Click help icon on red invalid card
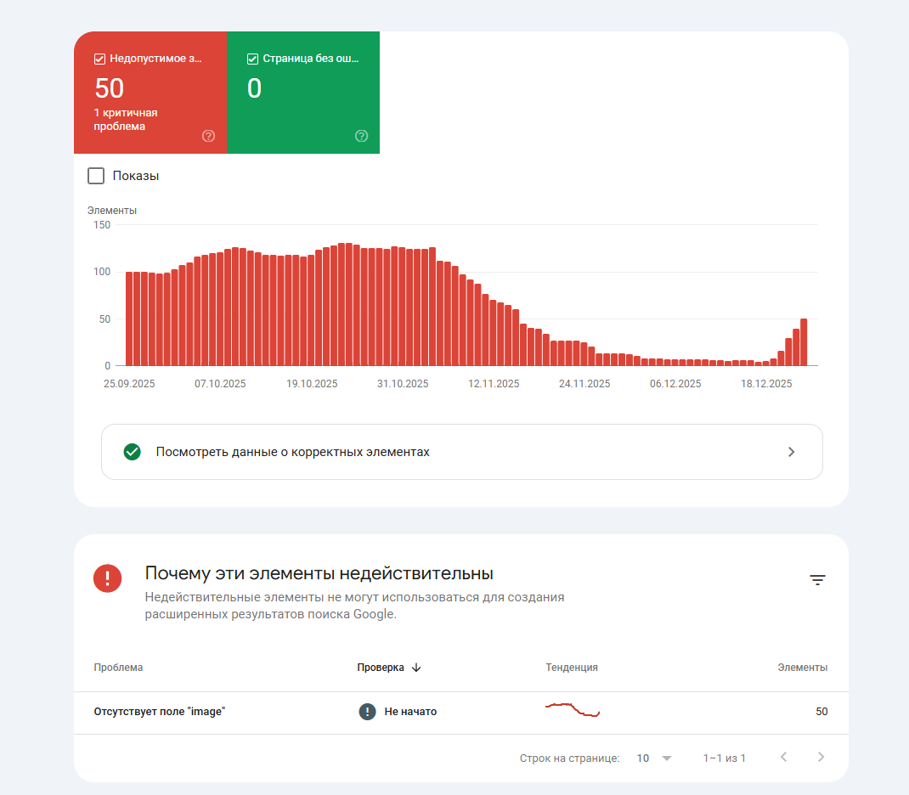Image resolution: width=909 pixels, height=795 pixels. click(208, 136)
